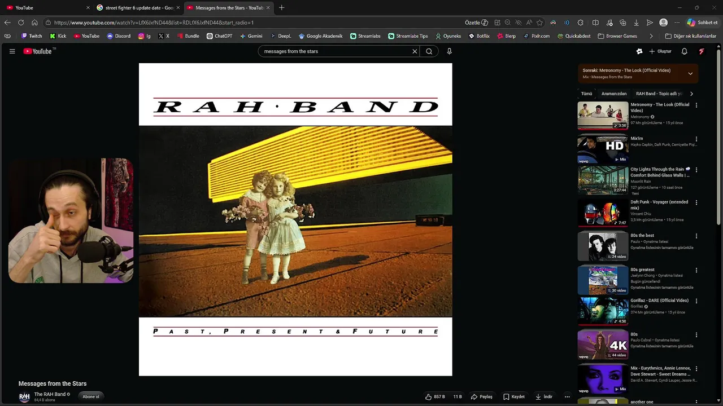Switch to the first YouTube browser tab
The width and height of the screenshot is (723, 406).
47,8
